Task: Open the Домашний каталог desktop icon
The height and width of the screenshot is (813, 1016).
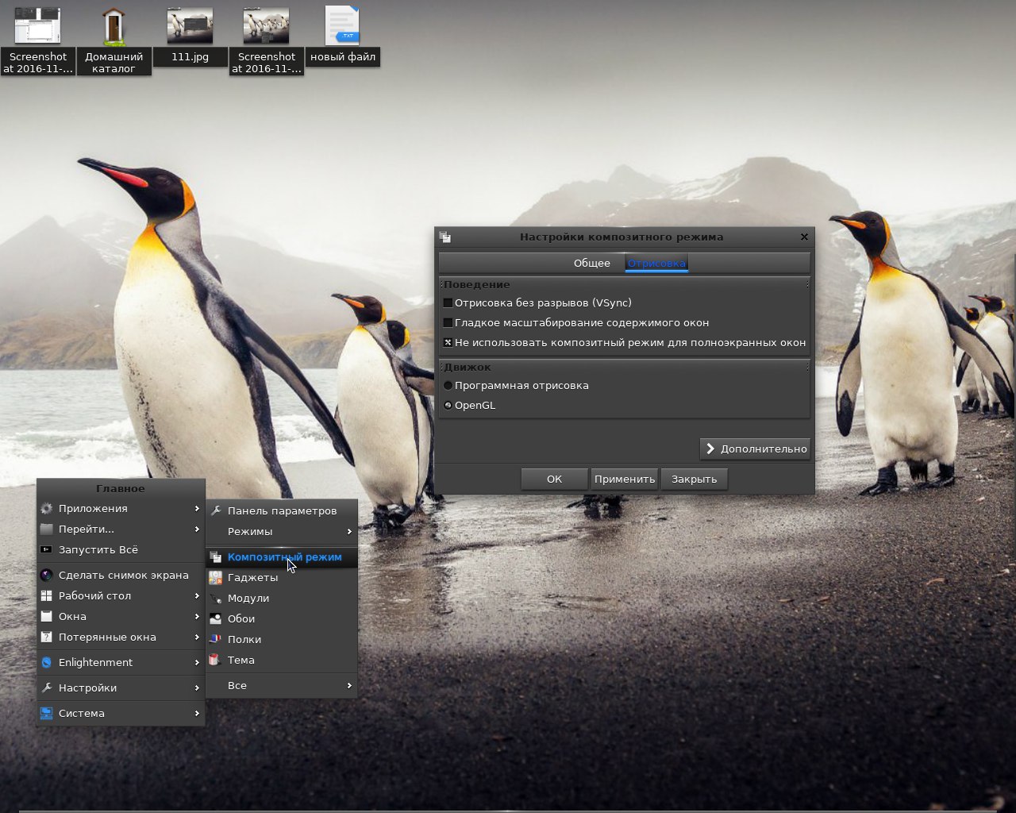Action: [114, 27]
